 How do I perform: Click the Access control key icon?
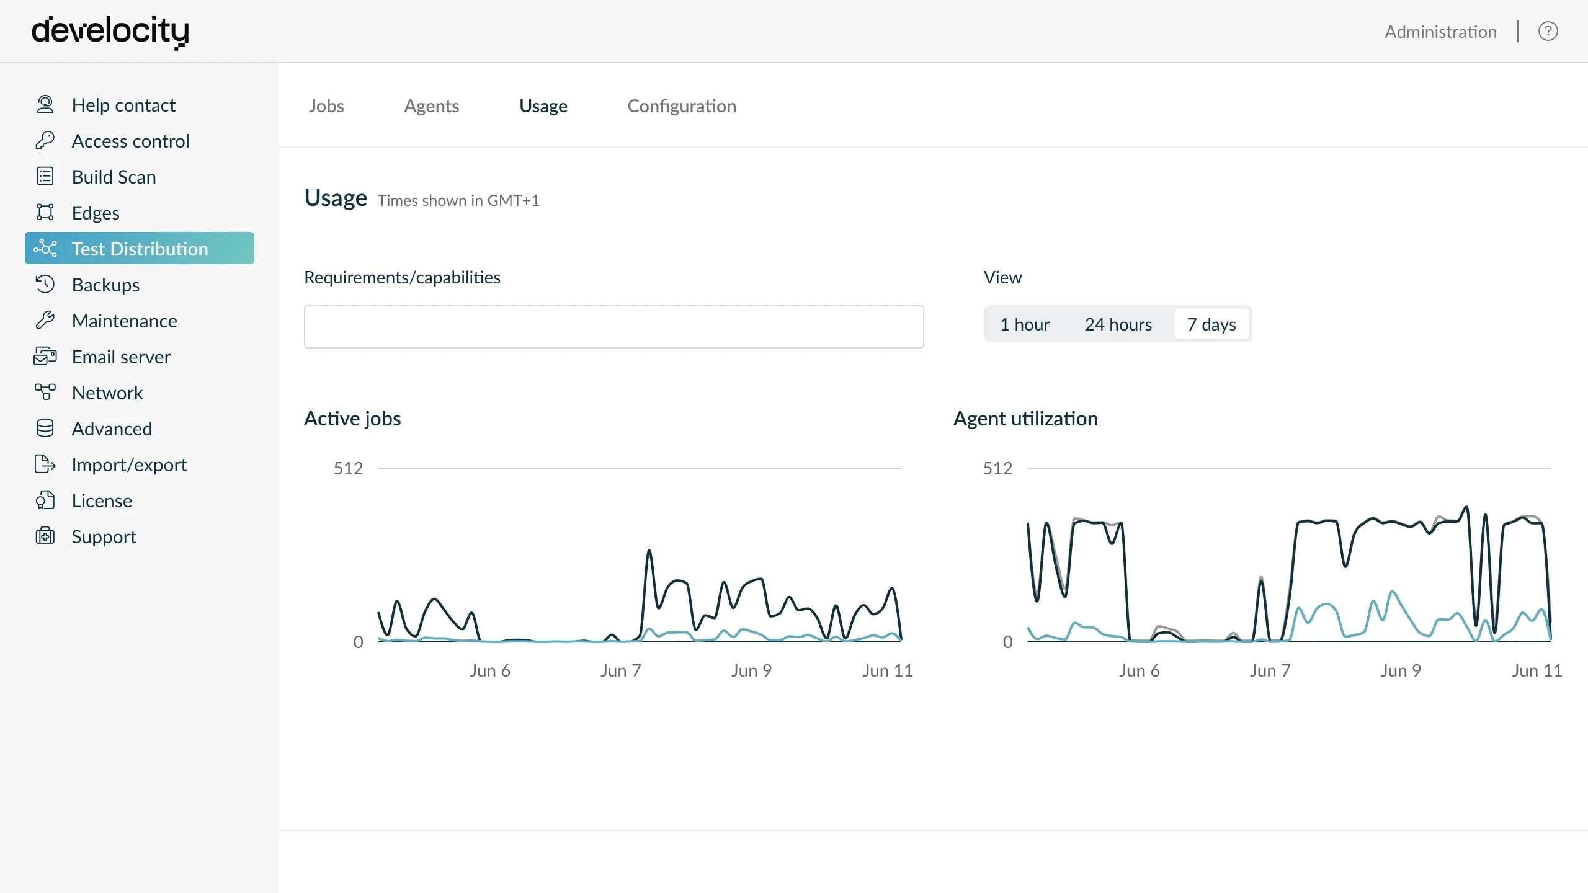click(x=45, y=141)
